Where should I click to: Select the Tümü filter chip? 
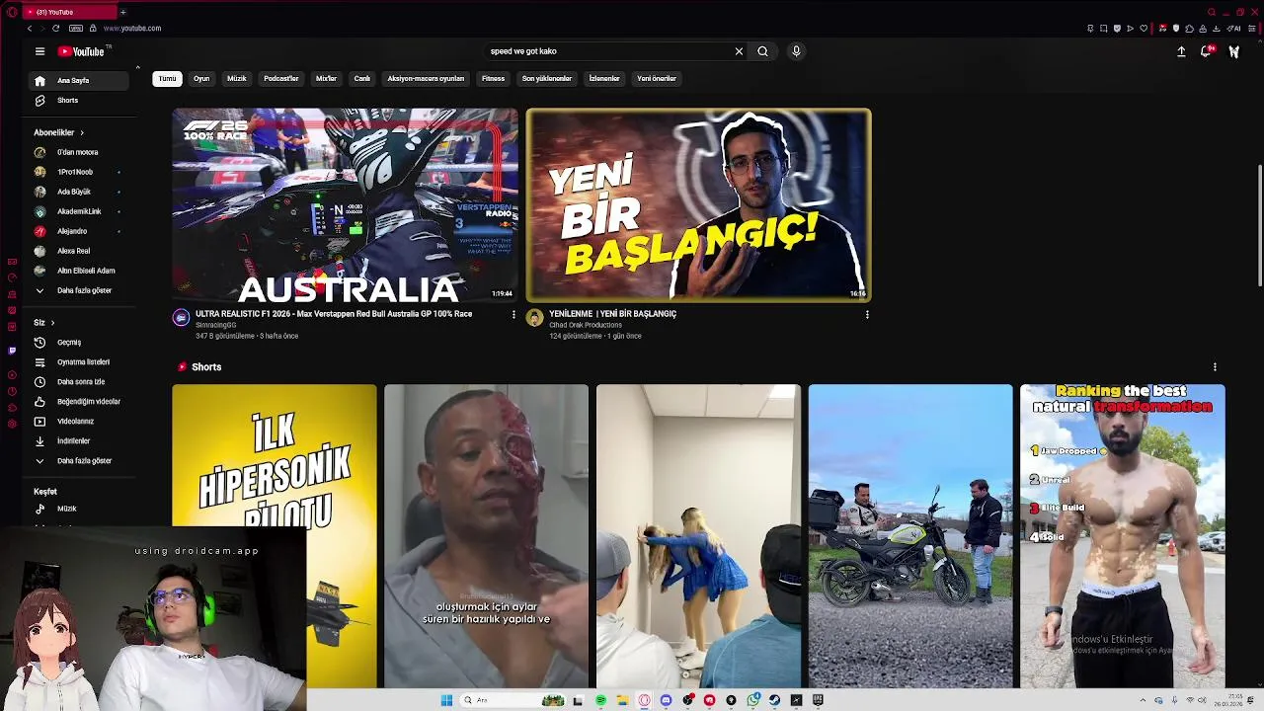(168, 79)
